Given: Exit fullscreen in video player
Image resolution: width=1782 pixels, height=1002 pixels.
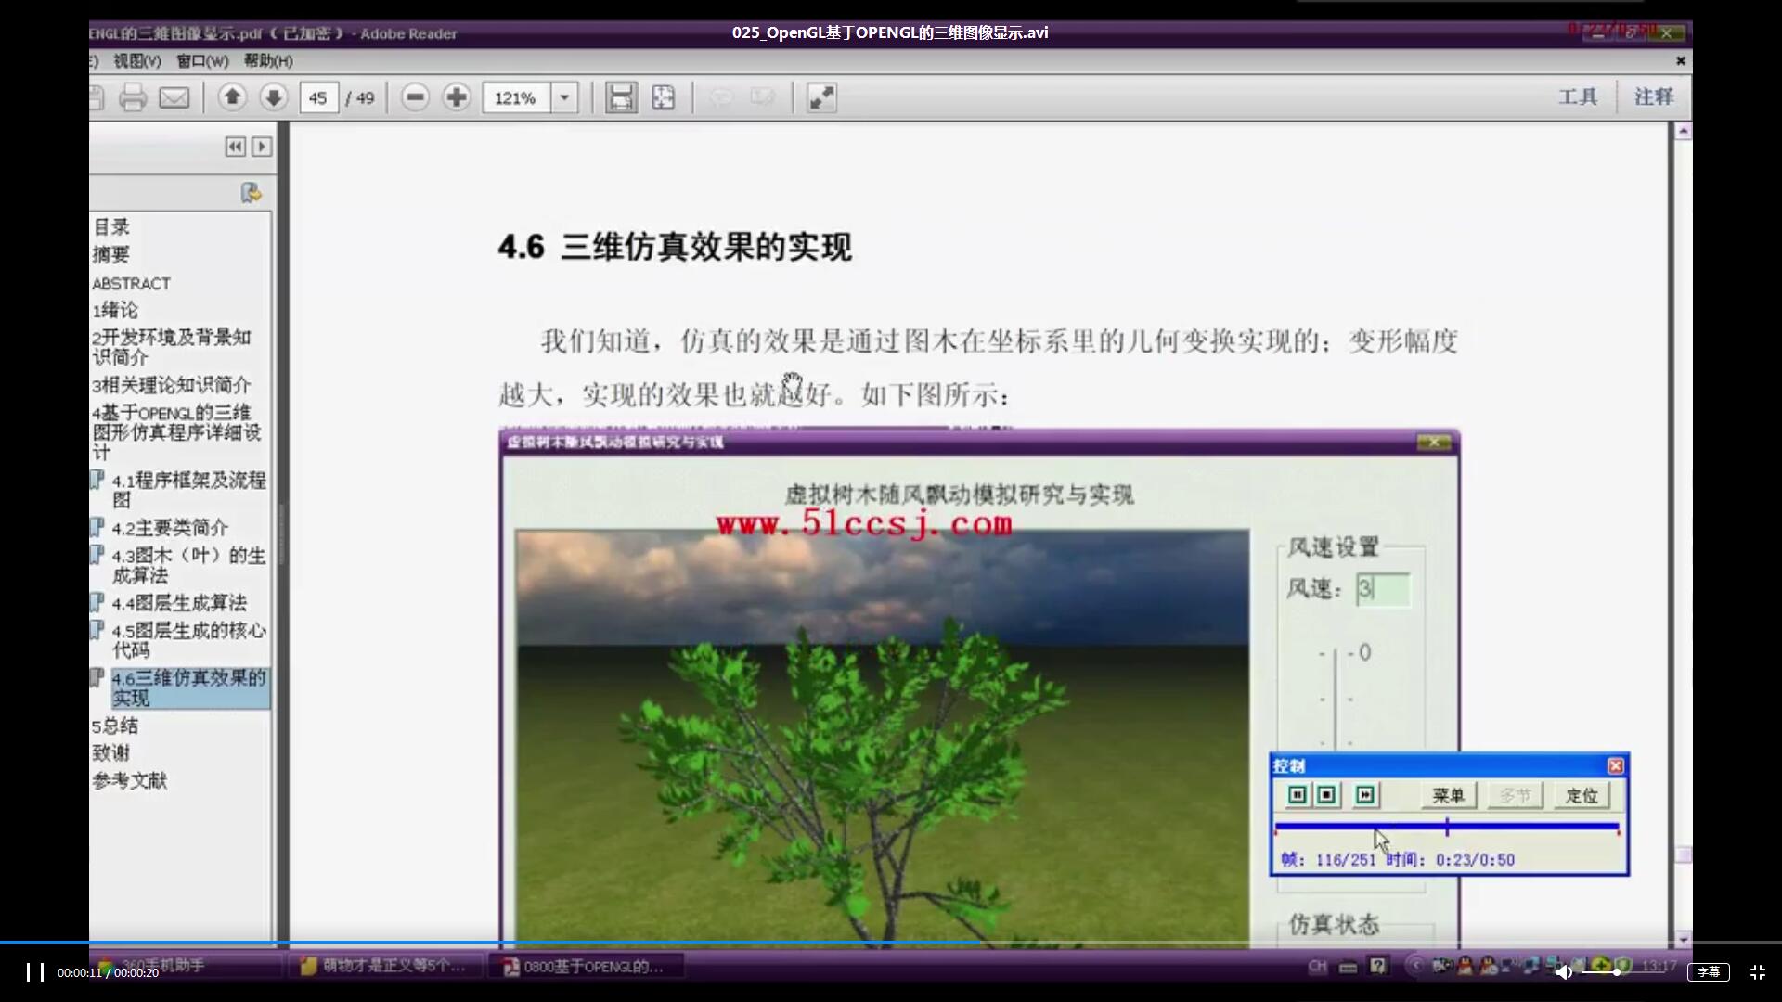Looking at the screenshot, I should pos(1758,971).
